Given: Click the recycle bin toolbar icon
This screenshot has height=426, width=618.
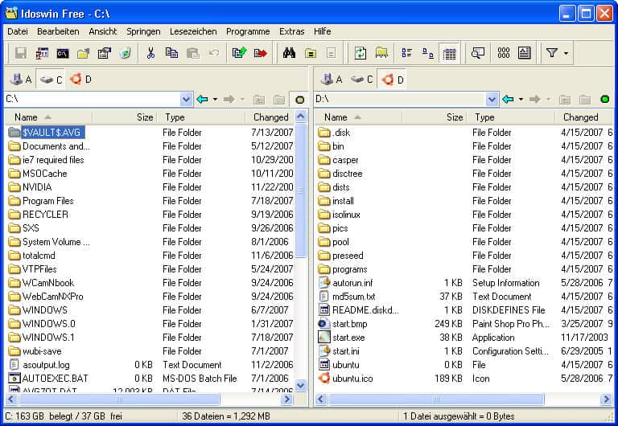Looking at the screenshot, I should (125, 53).
